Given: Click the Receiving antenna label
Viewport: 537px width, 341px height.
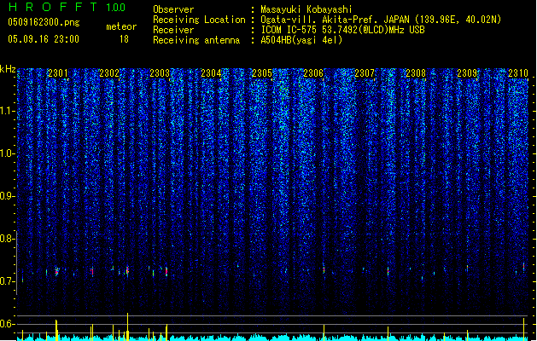Looking at the screenshot, I should (x=196, y=40).
